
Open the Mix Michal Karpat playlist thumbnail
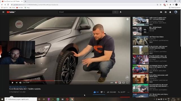pyautogui.click(x=141, y=31)
